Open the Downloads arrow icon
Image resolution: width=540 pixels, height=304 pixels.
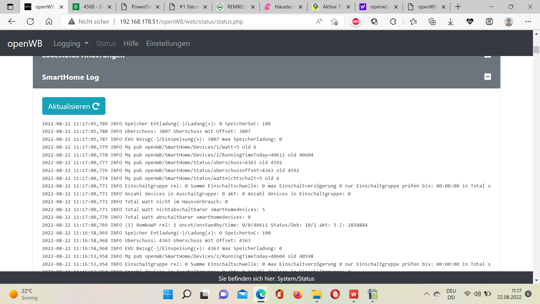pos(451,22)
